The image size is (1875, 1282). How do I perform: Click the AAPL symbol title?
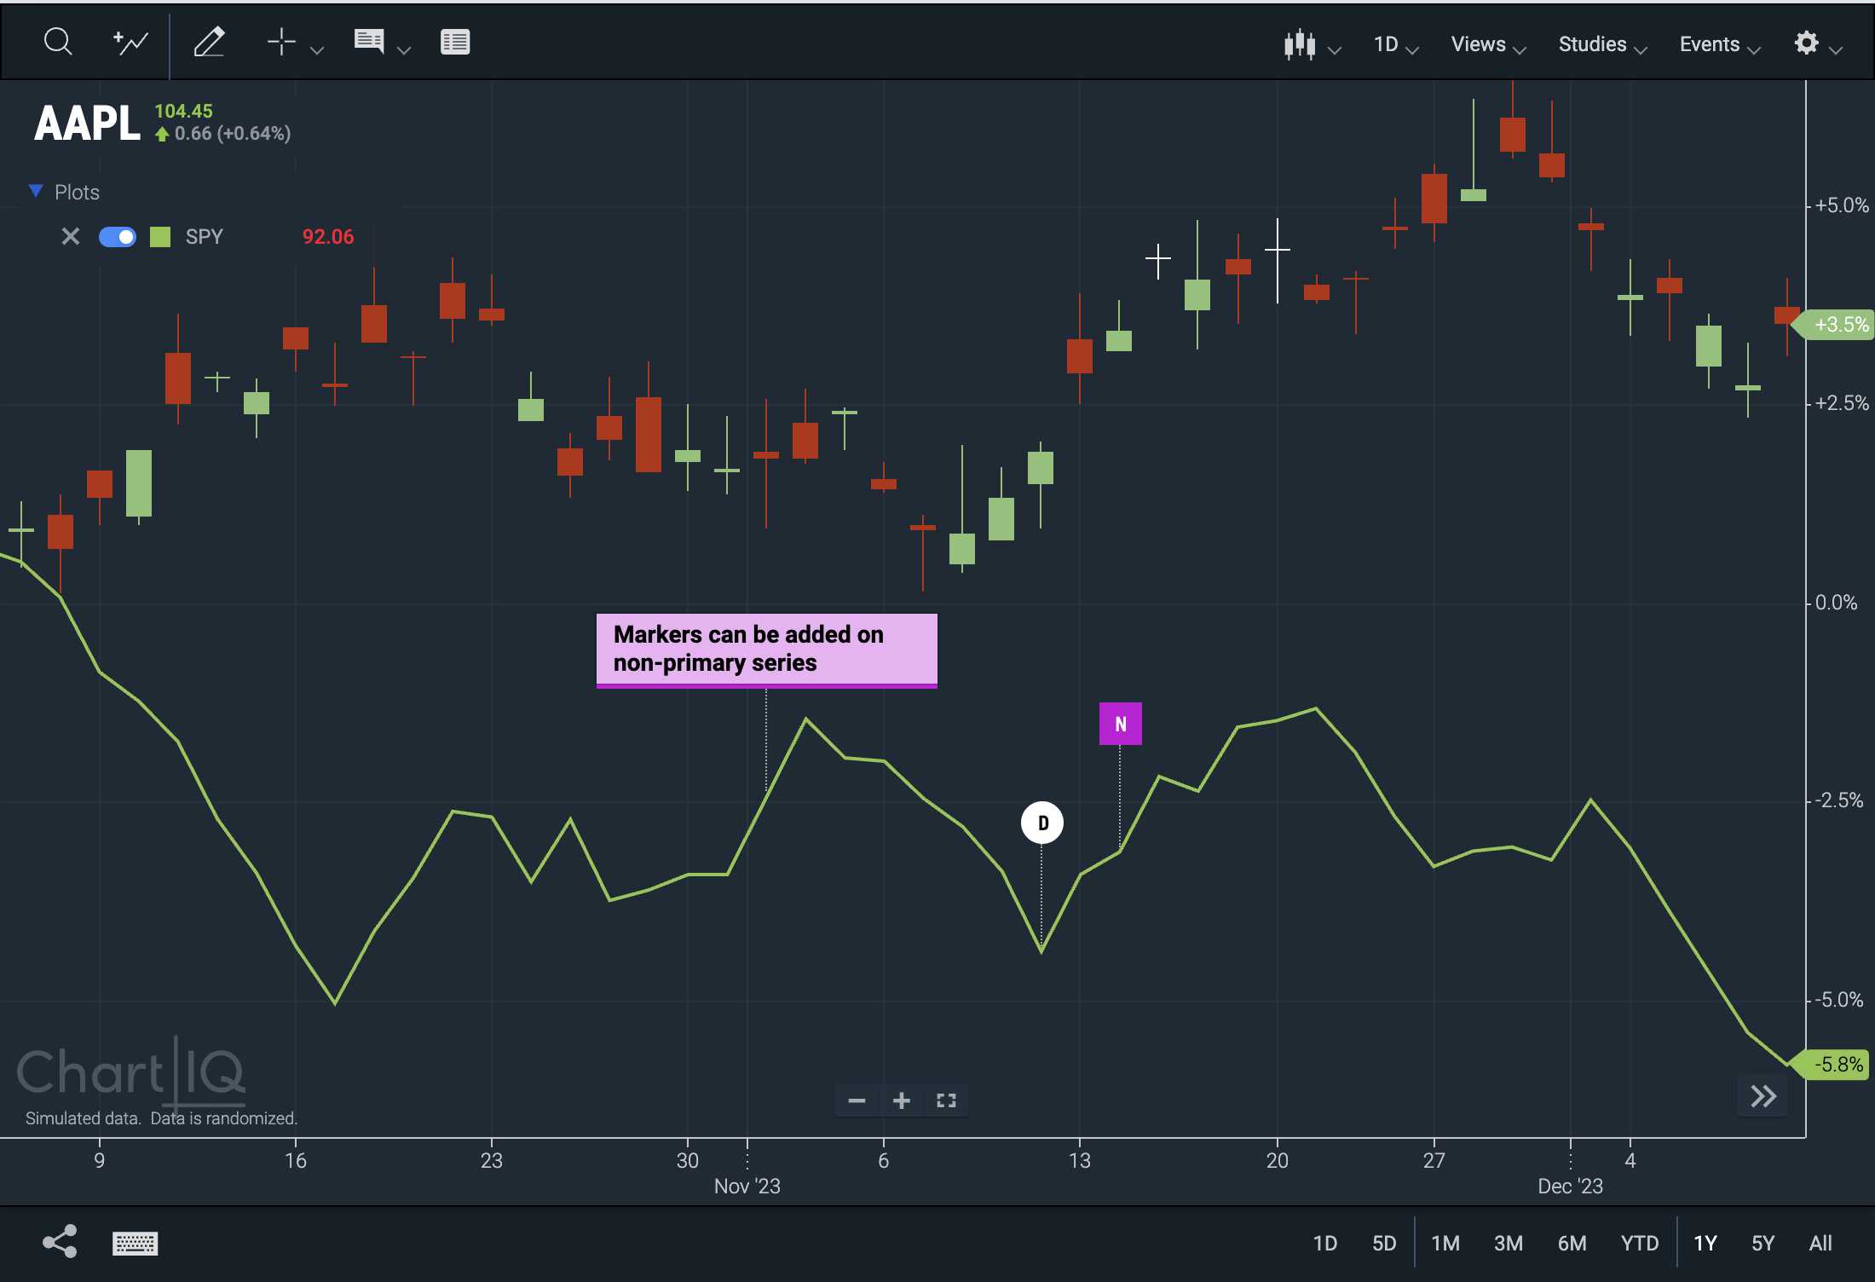[87, 123]
